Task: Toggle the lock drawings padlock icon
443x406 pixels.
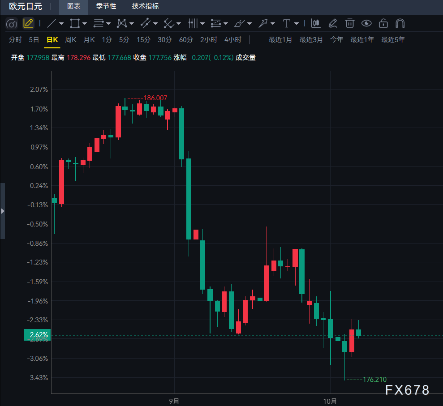Action: [x=383, y=23]
